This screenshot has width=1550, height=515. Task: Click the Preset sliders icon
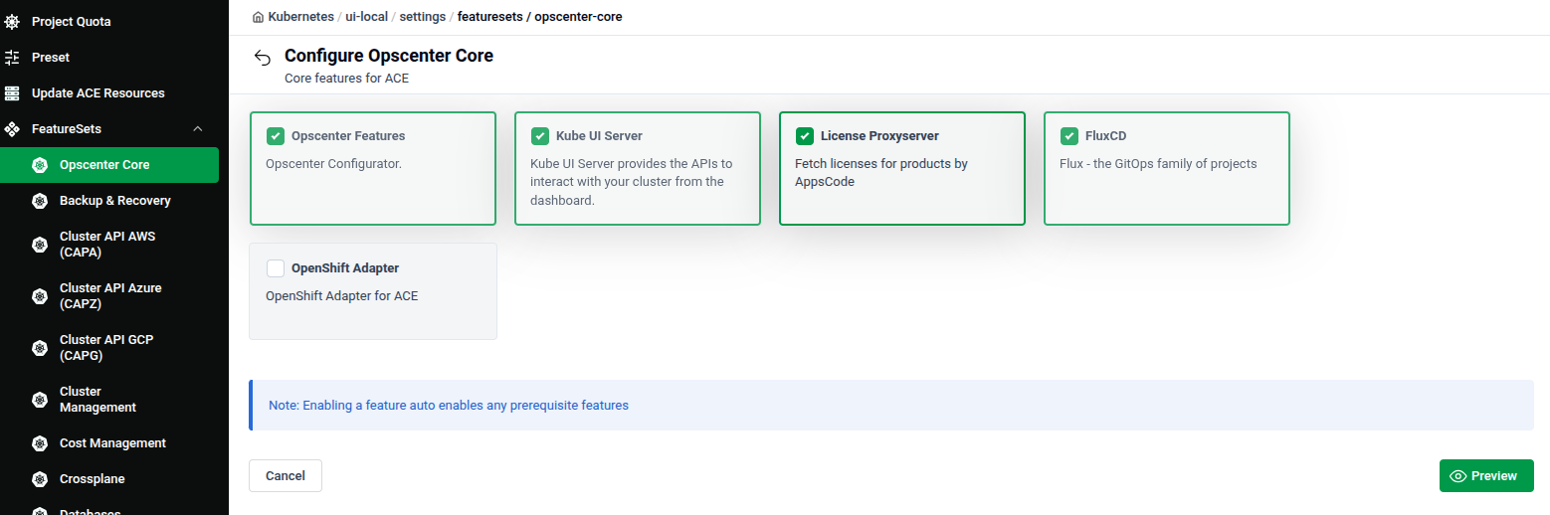[x=12, y=57]
